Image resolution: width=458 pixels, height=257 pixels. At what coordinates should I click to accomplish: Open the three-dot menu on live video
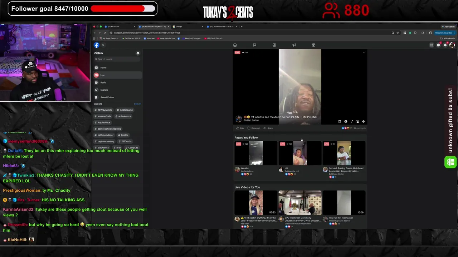click(364, 52)
